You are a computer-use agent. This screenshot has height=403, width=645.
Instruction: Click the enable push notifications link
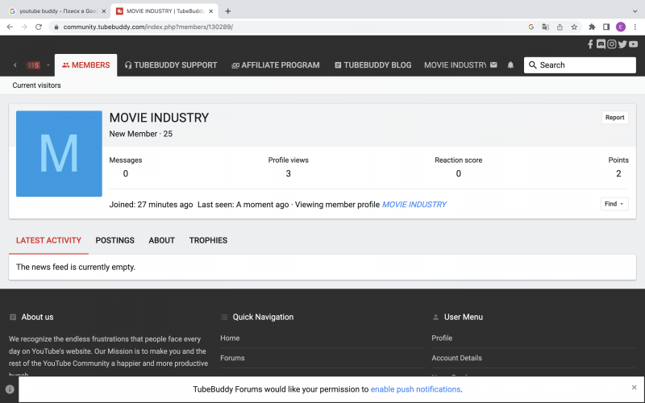click(415, 389)
